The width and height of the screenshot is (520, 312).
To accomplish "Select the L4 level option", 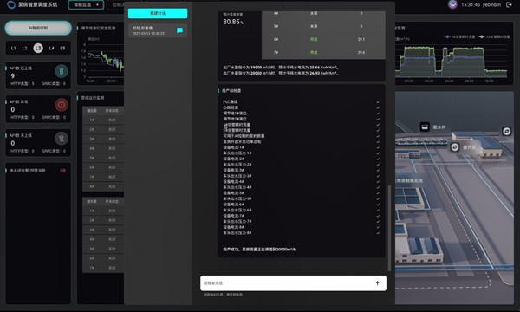I will point(51,48).
